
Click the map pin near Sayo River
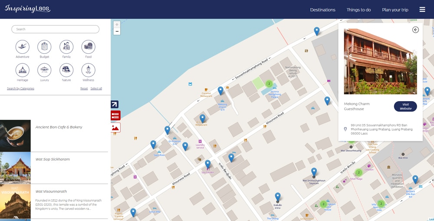pyautogui.click(x=153, y=144)
